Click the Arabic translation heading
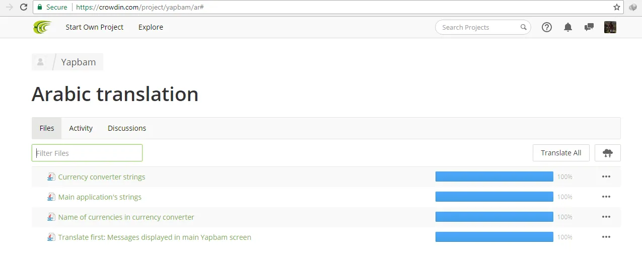This screenshot has width=642, height=269. click(115, 94)
